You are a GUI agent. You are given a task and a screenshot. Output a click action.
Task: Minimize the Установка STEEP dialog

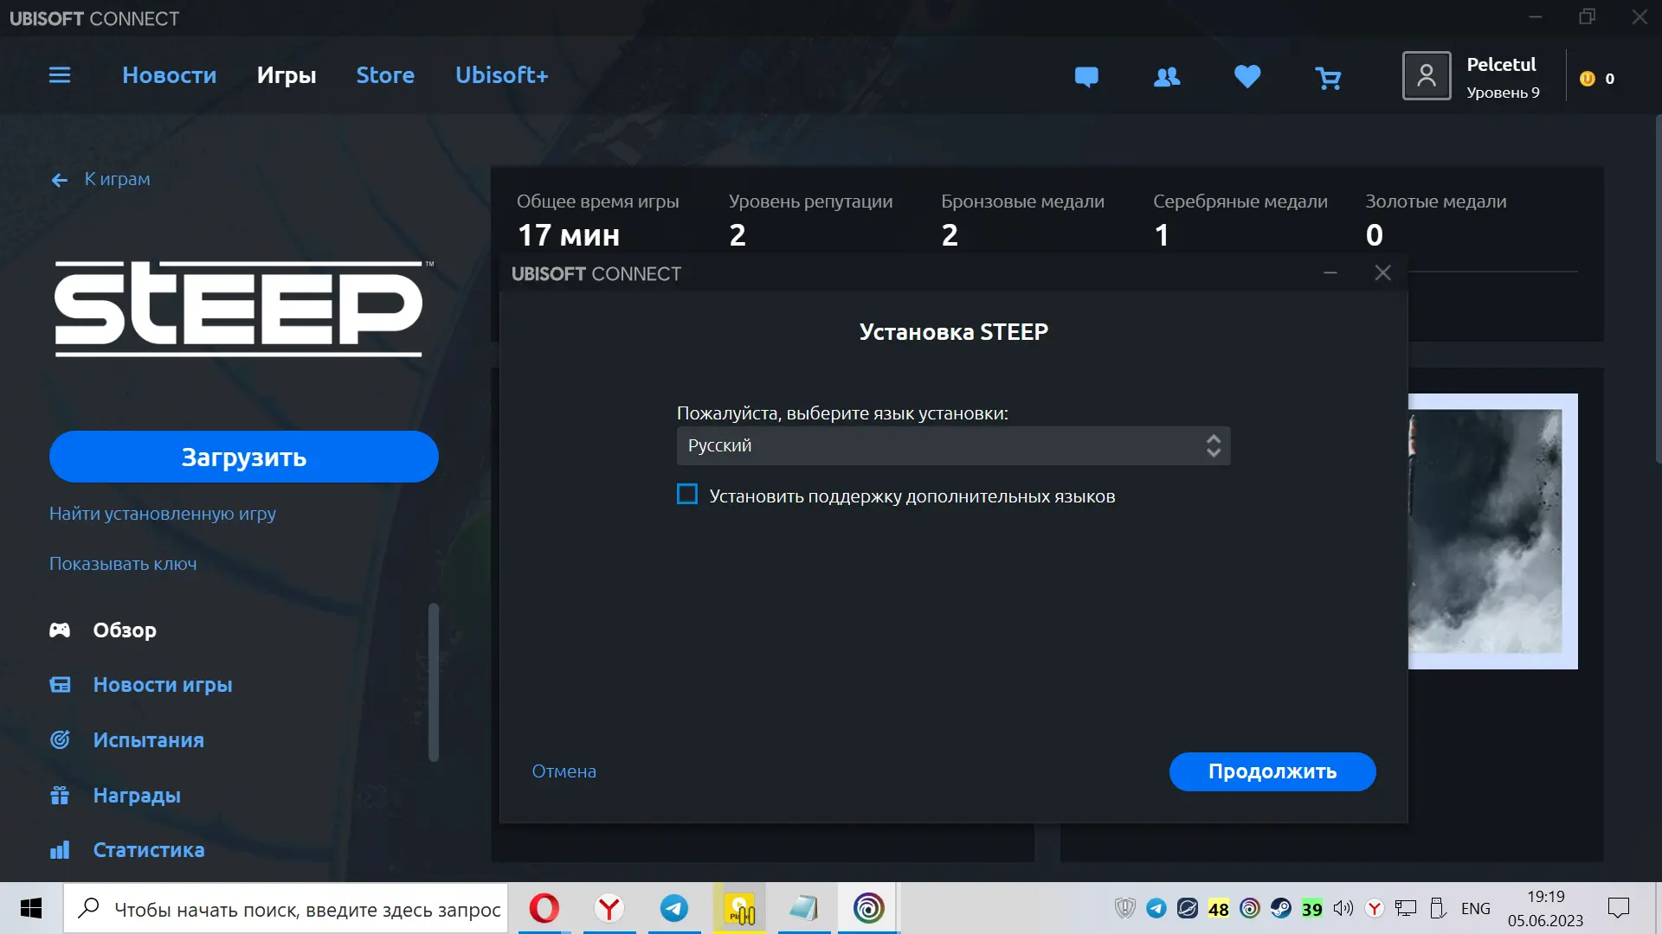pos(1330,273)
